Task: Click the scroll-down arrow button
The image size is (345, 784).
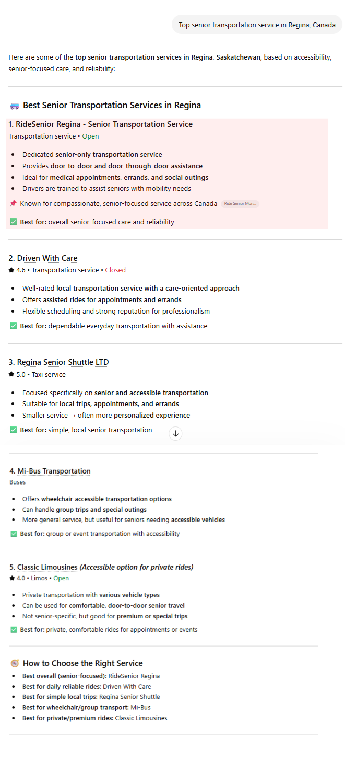Action: click(176, 433)
